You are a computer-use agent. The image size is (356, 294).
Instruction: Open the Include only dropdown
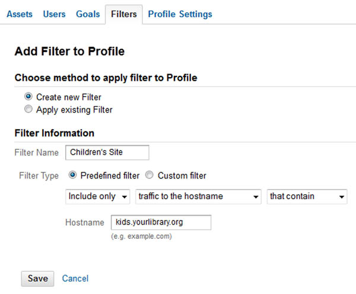coord(98,196)
